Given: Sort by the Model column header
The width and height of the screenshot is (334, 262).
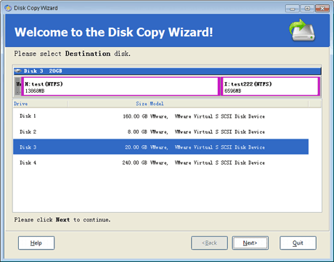Looking at the screenshot, I should (x=229, y=104).
